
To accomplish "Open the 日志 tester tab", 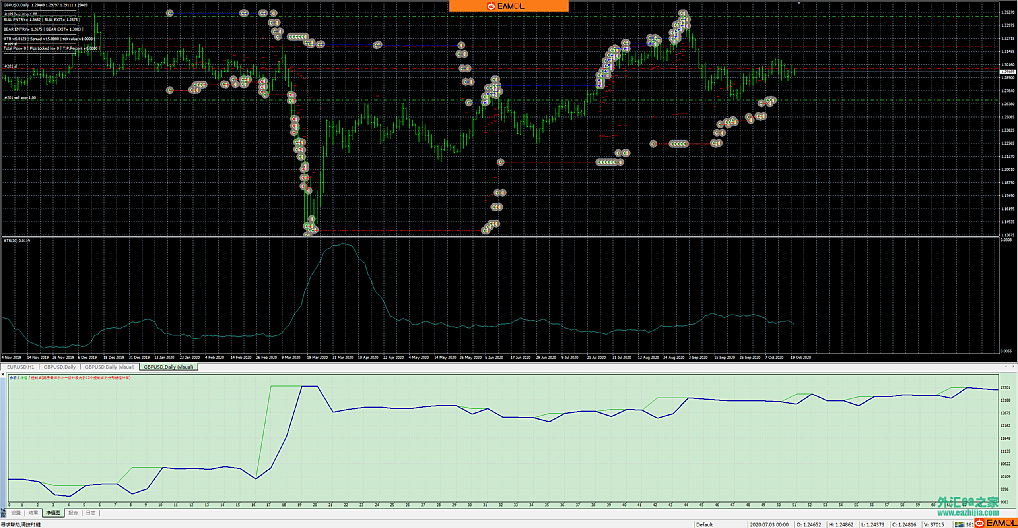I will click(91, 513).
